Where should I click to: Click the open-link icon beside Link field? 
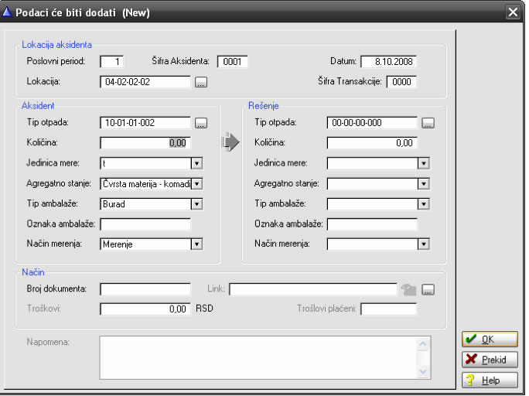(408, 289)
